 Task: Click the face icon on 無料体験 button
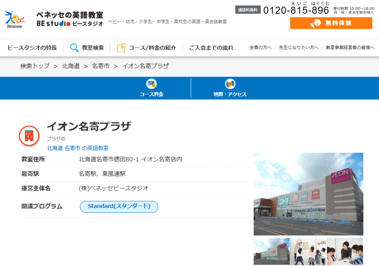coord(316,23)
